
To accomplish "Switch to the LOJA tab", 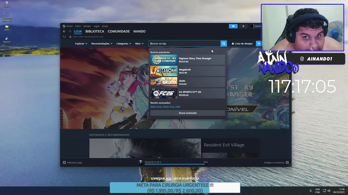I will click(x=78, y=31).
